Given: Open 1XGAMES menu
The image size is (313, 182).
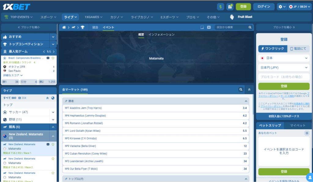Looking at the screenshot, I should click(94, 17).
